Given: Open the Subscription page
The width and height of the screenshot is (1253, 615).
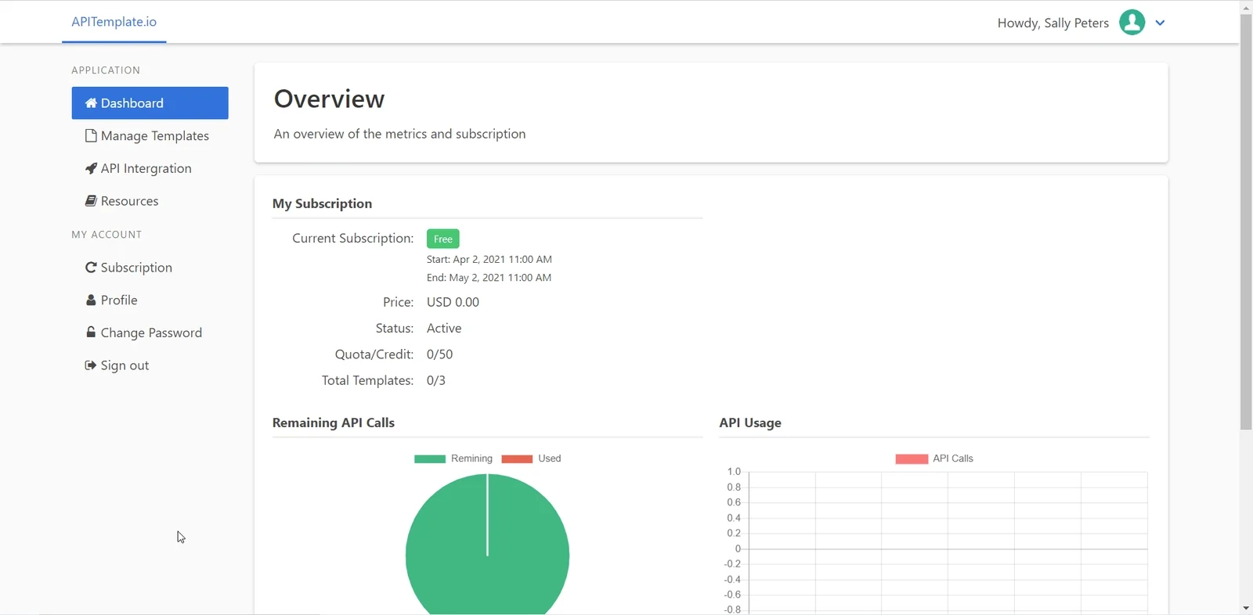Looking at the screenshot, I should tap(150, 268).
